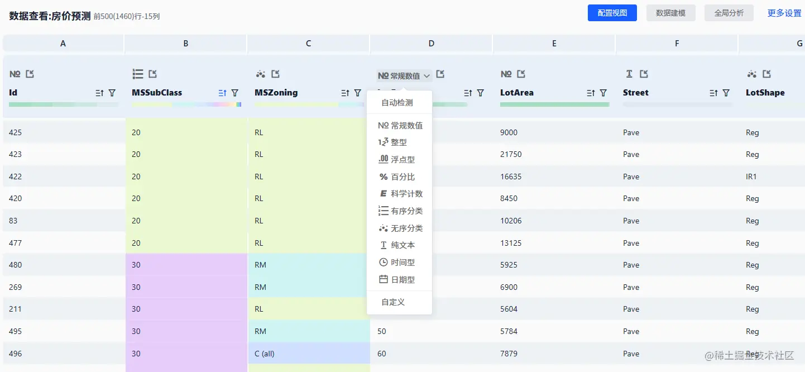The image size is (805, 372).
Task: Select column letter header F
Action: point(677,43)
